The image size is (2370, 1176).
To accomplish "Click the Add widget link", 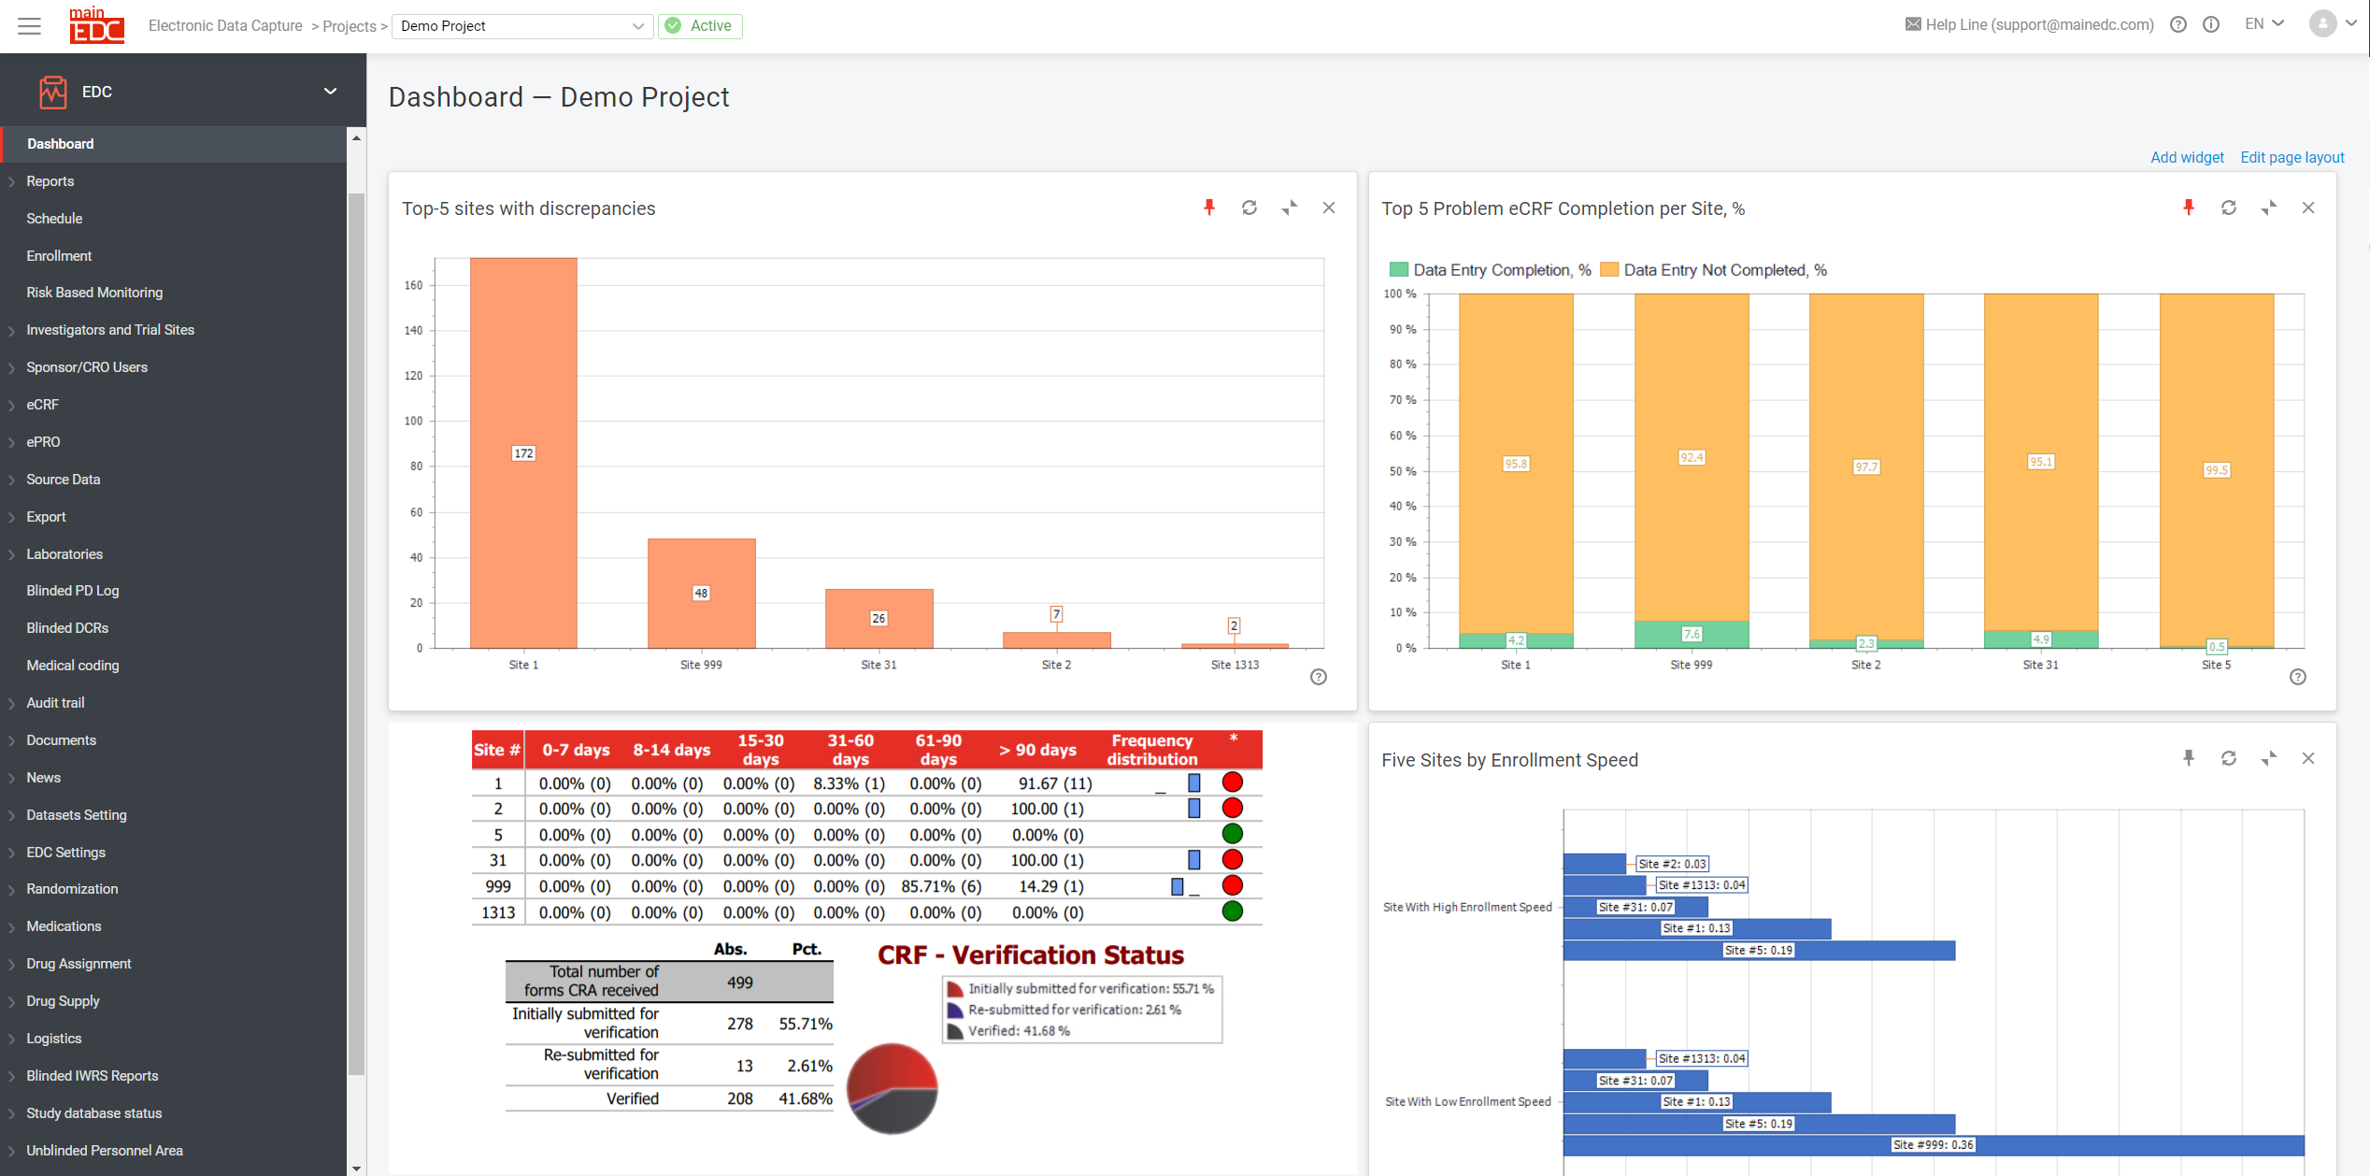I will [2187, 157].
